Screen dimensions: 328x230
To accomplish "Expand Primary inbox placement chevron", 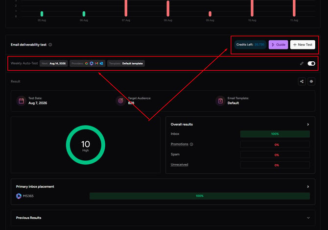I will point(308,187).
